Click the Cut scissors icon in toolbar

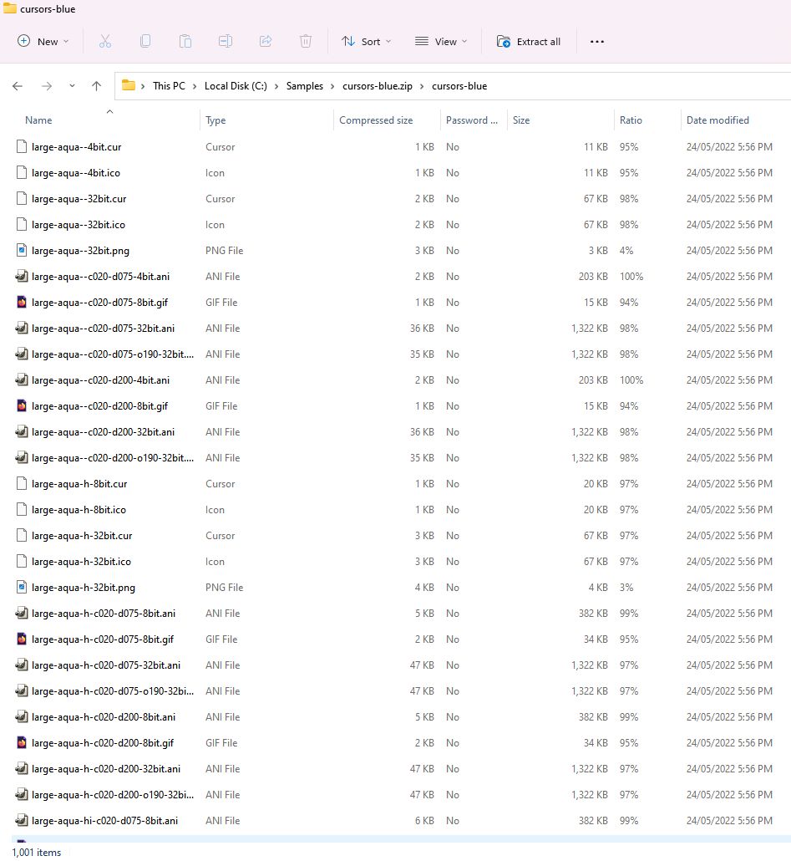tap(105, 41)
